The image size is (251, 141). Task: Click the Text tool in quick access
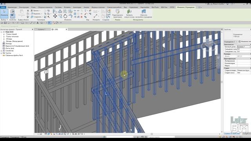point(38,23)
